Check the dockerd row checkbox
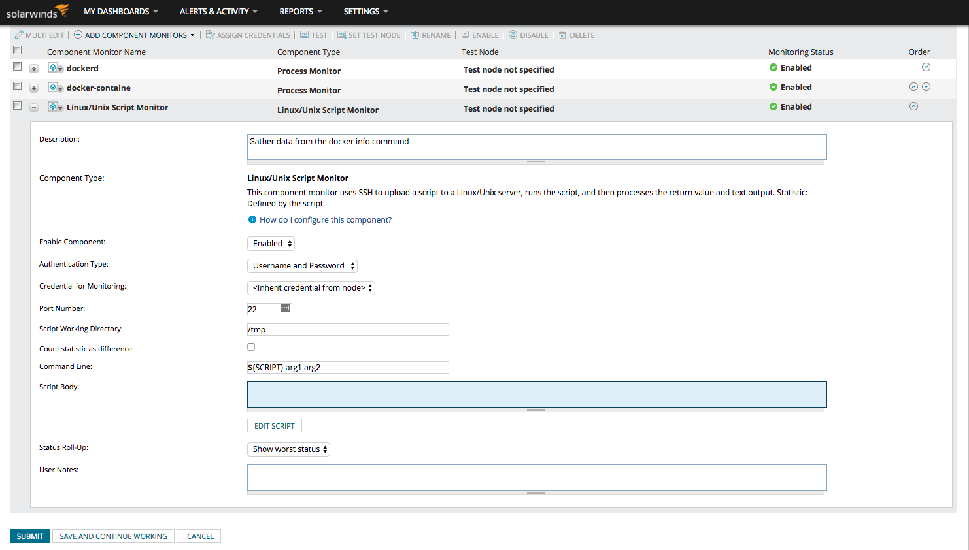 coord(18,67)
